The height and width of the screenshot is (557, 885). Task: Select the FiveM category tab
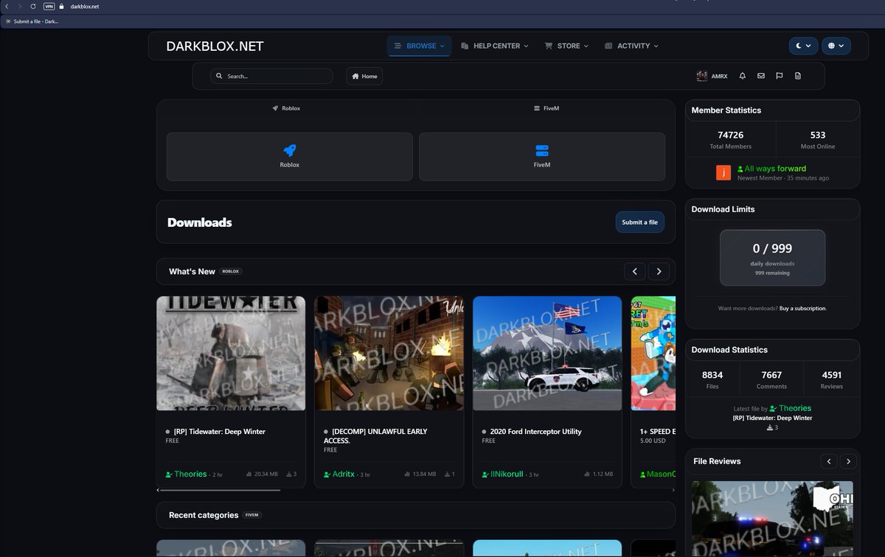(x=546, y=108)
